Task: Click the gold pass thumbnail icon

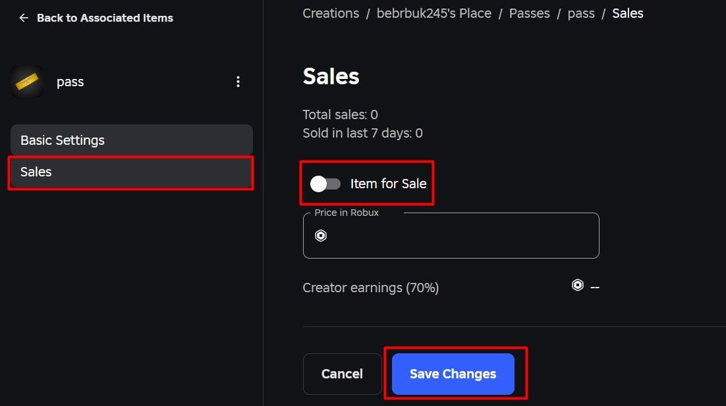Action: point(27,82)
